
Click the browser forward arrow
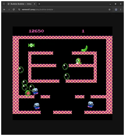pyautogui.click(x=9, y=9)
